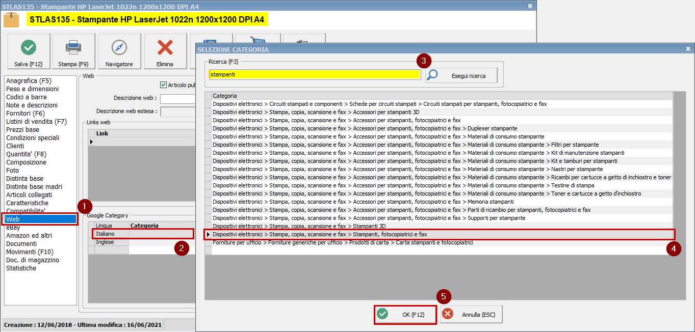Select the 'Nastri per stampante' category row
The image size is (695, 332).
[x=442, y=169]
